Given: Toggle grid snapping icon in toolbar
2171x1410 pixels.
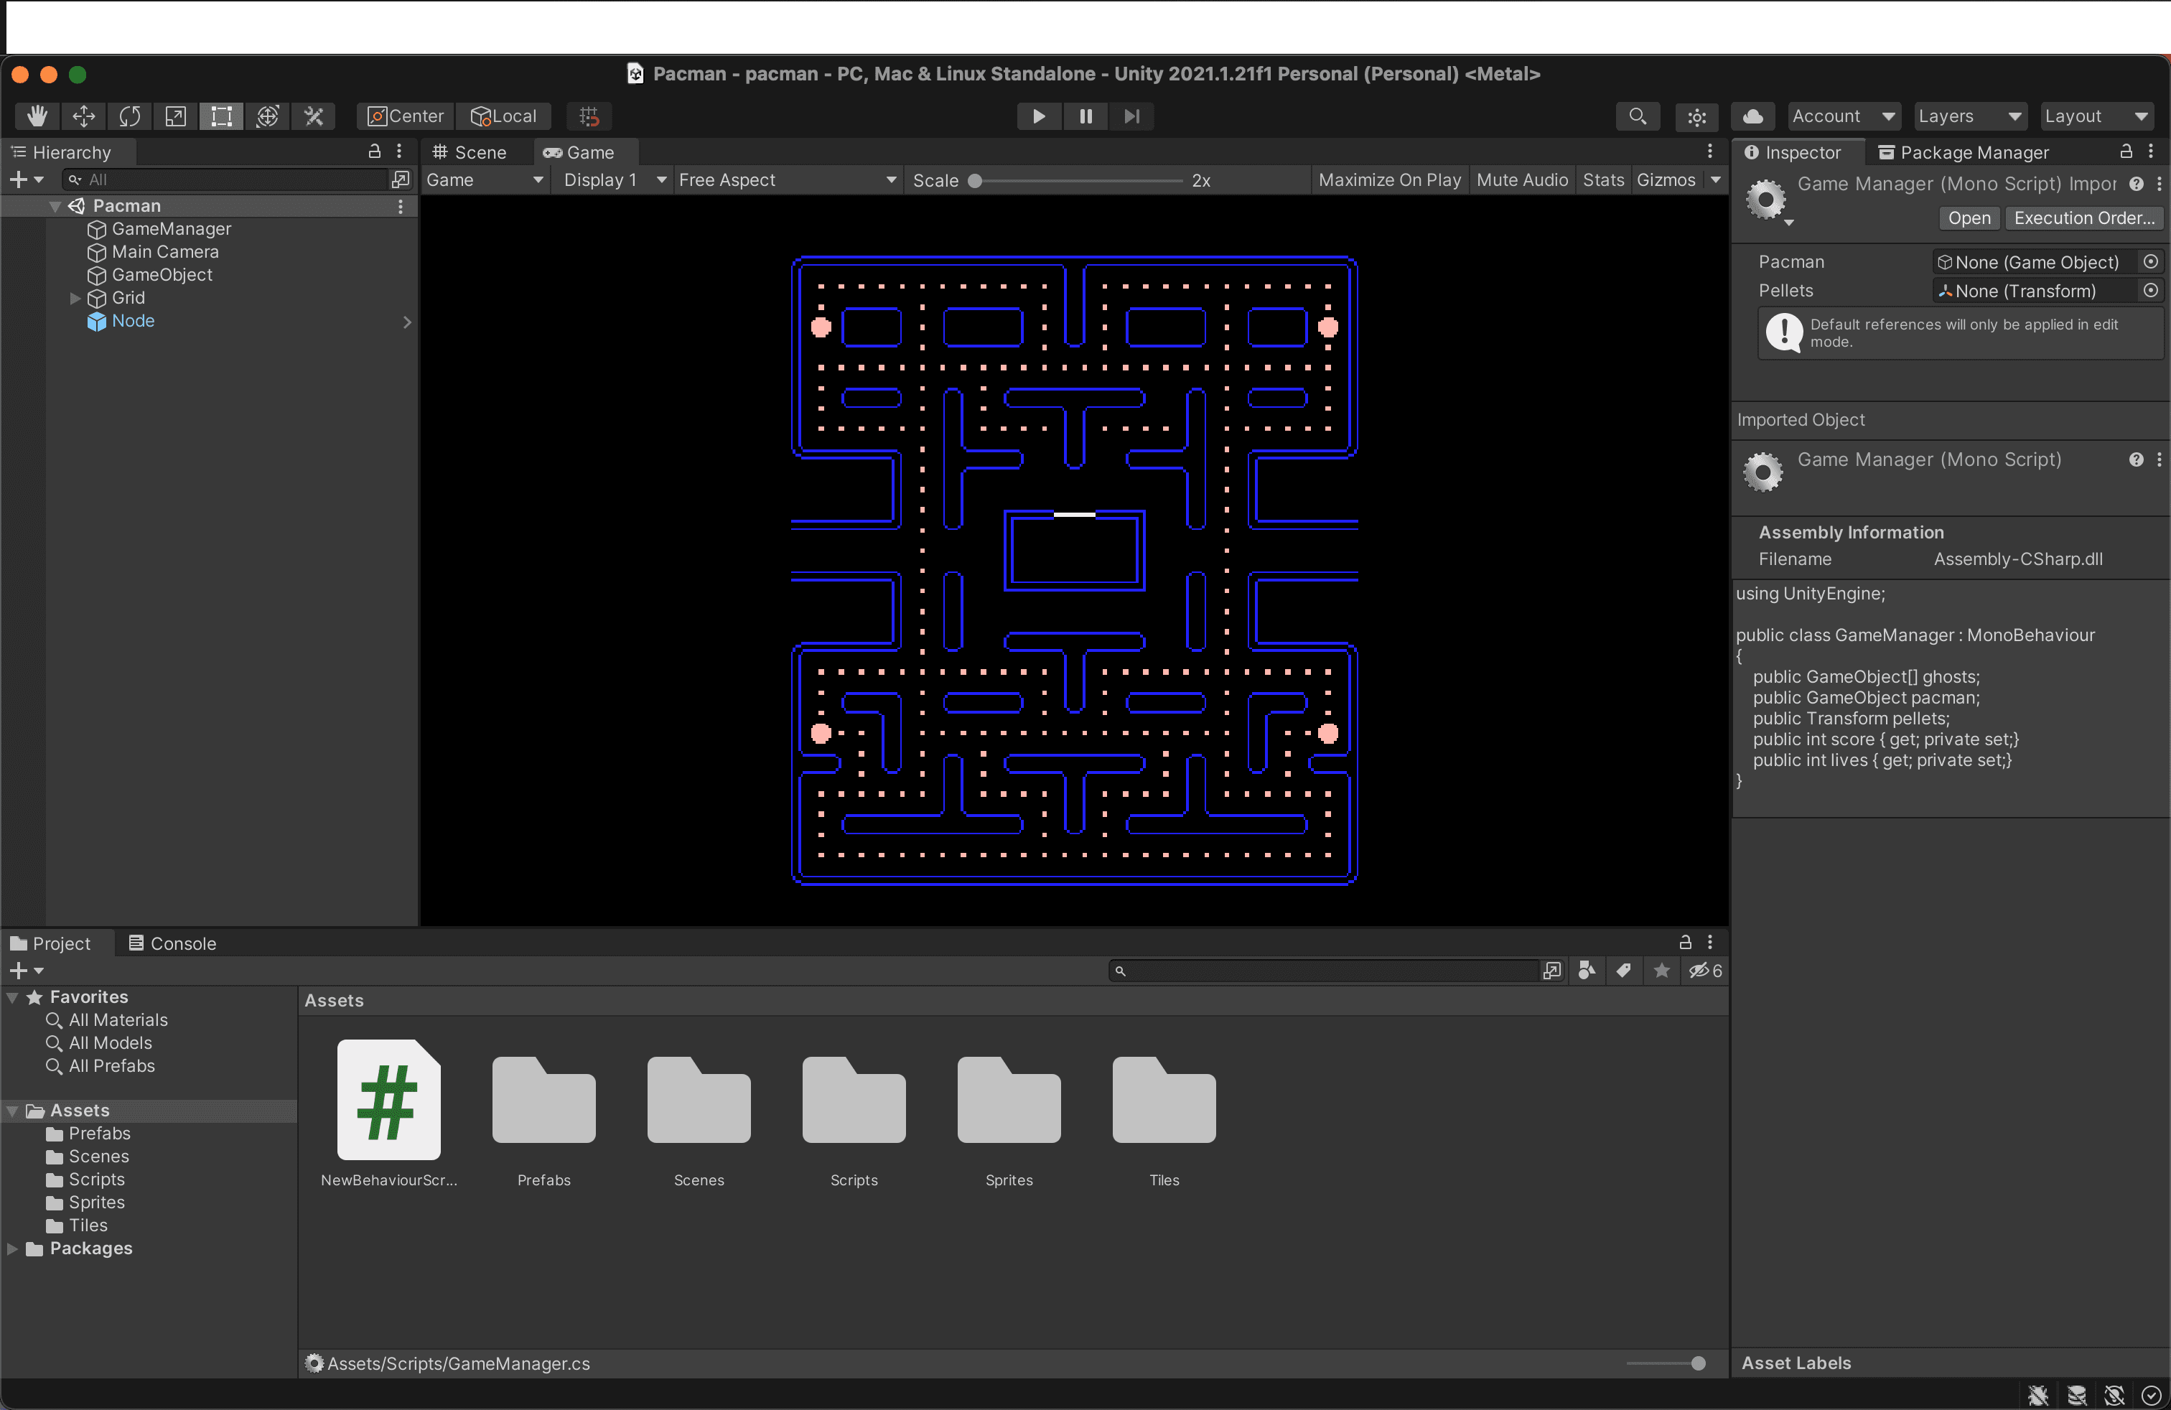Looking at the screenshot, I should pyautogui.click(x=589, y=116).
